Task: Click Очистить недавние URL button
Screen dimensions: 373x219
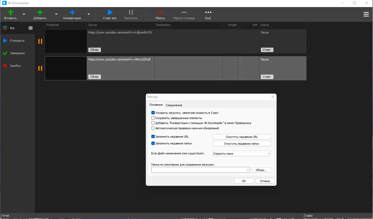Action: [242, 137]
